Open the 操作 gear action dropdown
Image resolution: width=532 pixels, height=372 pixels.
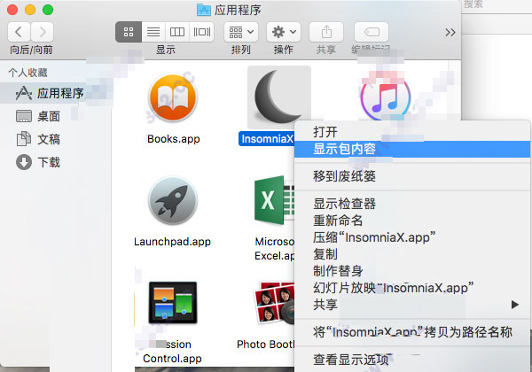[284, 32]
